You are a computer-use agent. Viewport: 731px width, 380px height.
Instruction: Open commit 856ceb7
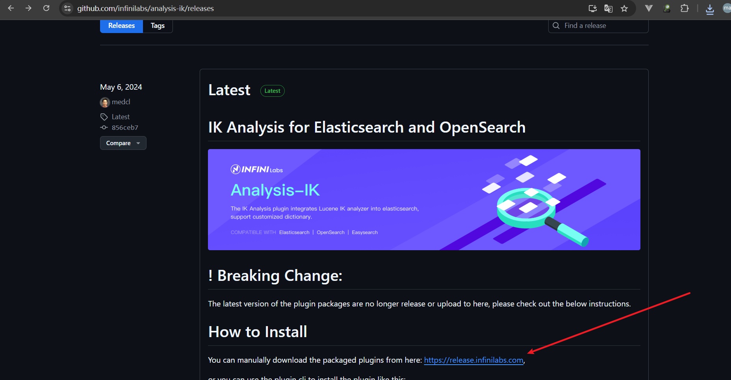point(125,127)
